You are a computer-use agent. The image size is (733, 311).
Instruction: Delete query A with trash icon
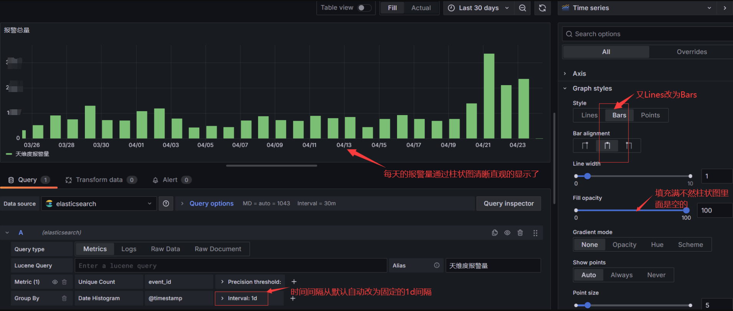click(x=520, y=233)
